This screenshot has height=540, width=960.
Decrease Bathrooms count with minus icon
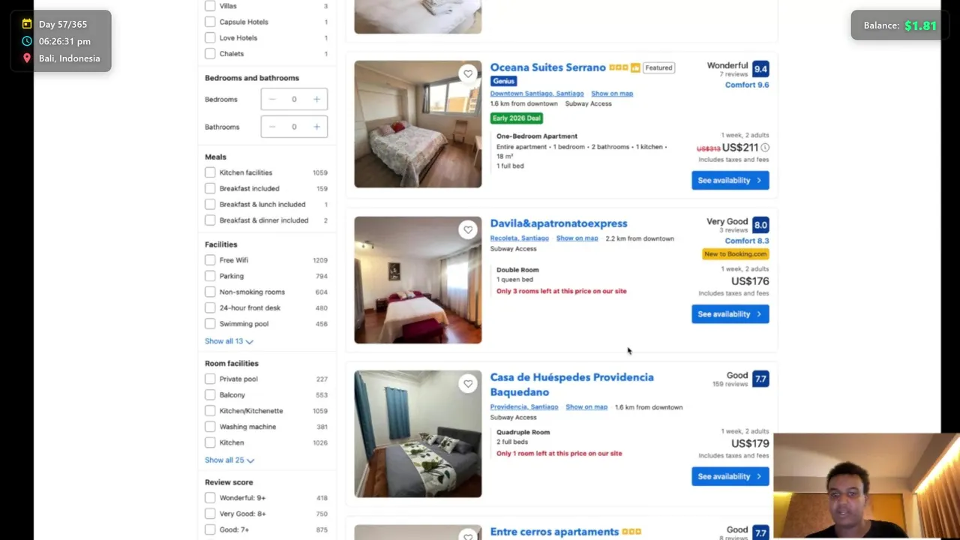click(x=272, y=127)
